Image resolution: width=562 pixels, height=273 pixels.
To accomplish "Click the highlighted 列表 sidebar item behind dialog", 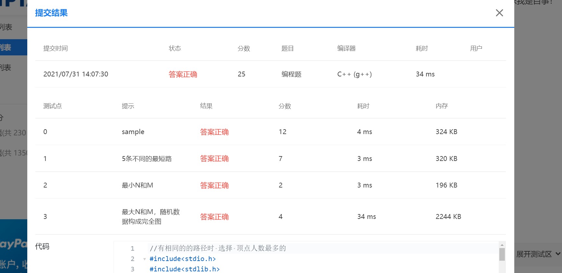I will (x=13, y=47).
